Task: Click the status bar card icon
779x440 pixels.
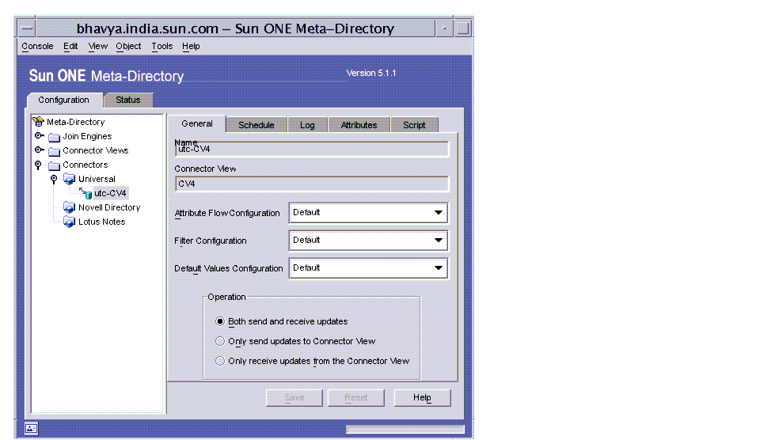Action: coord(32,429)
